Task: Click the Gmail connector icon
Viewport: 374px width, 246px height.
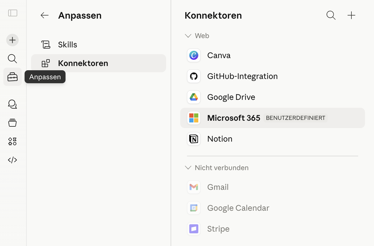Action: click(194, 187)
